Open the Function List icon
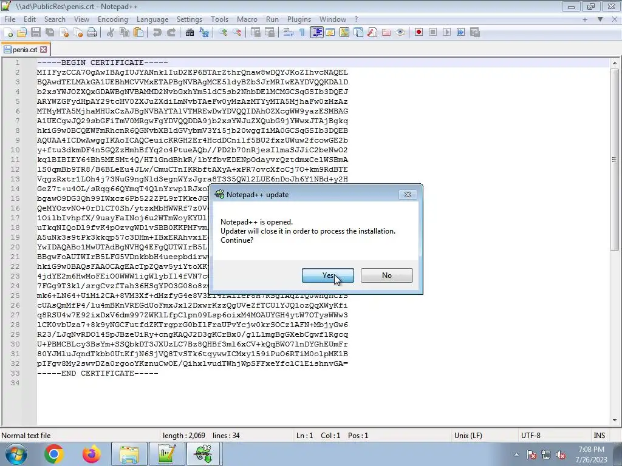Image resolution: width=622 pixels, height=466 pixels. coord(372,33)
